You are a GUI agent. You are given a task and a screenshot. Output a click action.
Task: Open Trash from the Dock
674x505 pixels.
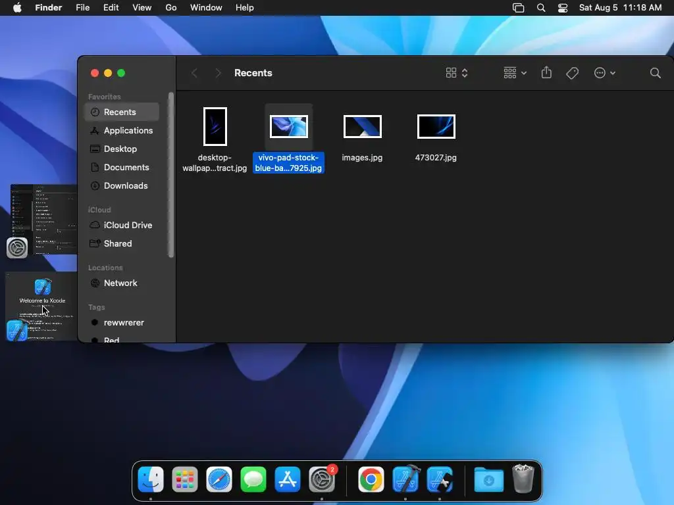coord(523,479)
